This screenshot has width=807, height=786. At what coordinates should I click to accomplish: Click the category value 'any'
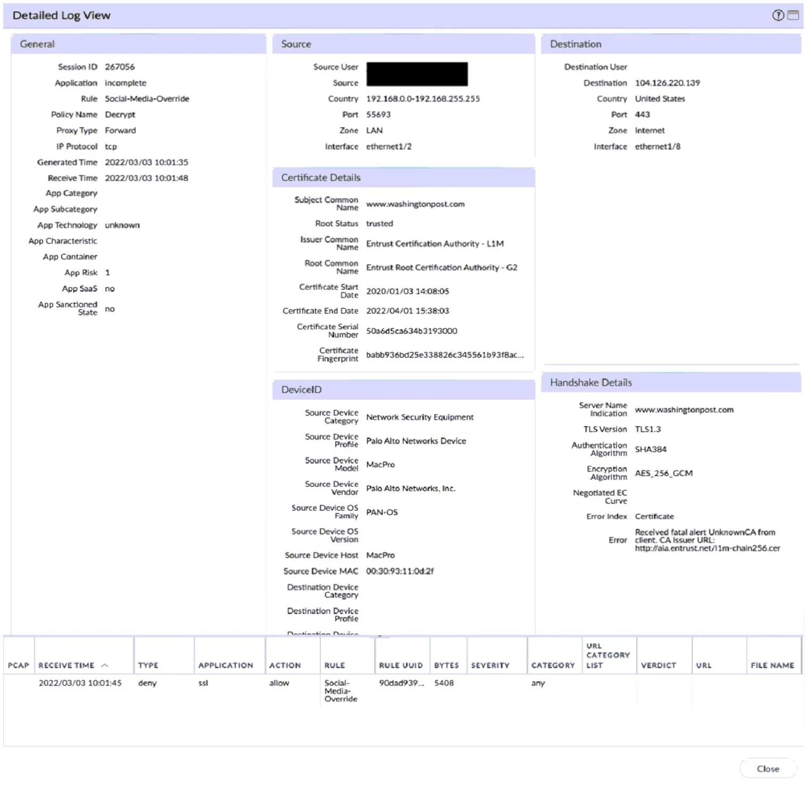[538, 683]
